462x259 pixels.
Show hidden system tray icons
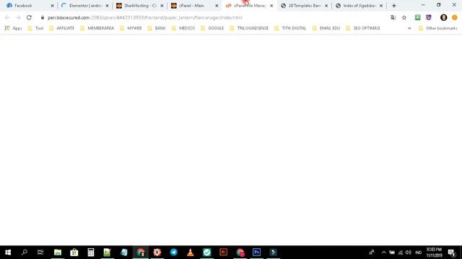pyautogui.click(x=383, y=253)
